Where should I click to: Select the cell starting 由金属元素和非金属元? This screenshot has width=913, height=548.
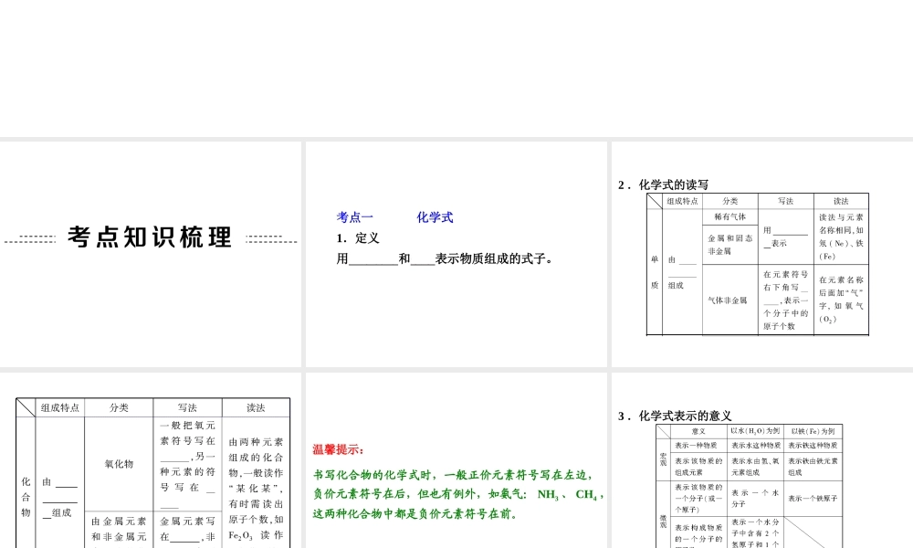click(119, 530)
